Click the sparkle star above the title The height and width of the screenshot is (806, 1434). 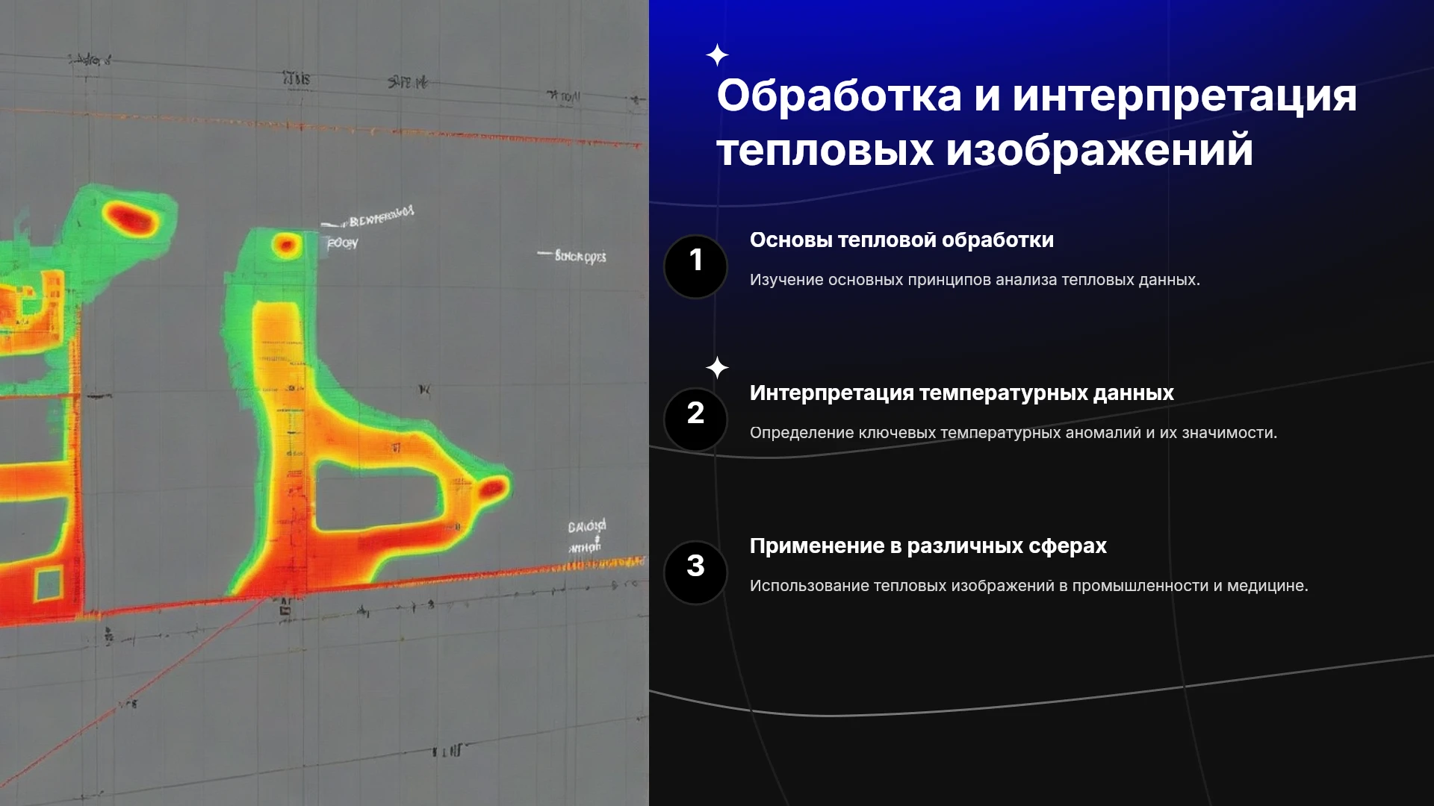(x=717, y=55)
